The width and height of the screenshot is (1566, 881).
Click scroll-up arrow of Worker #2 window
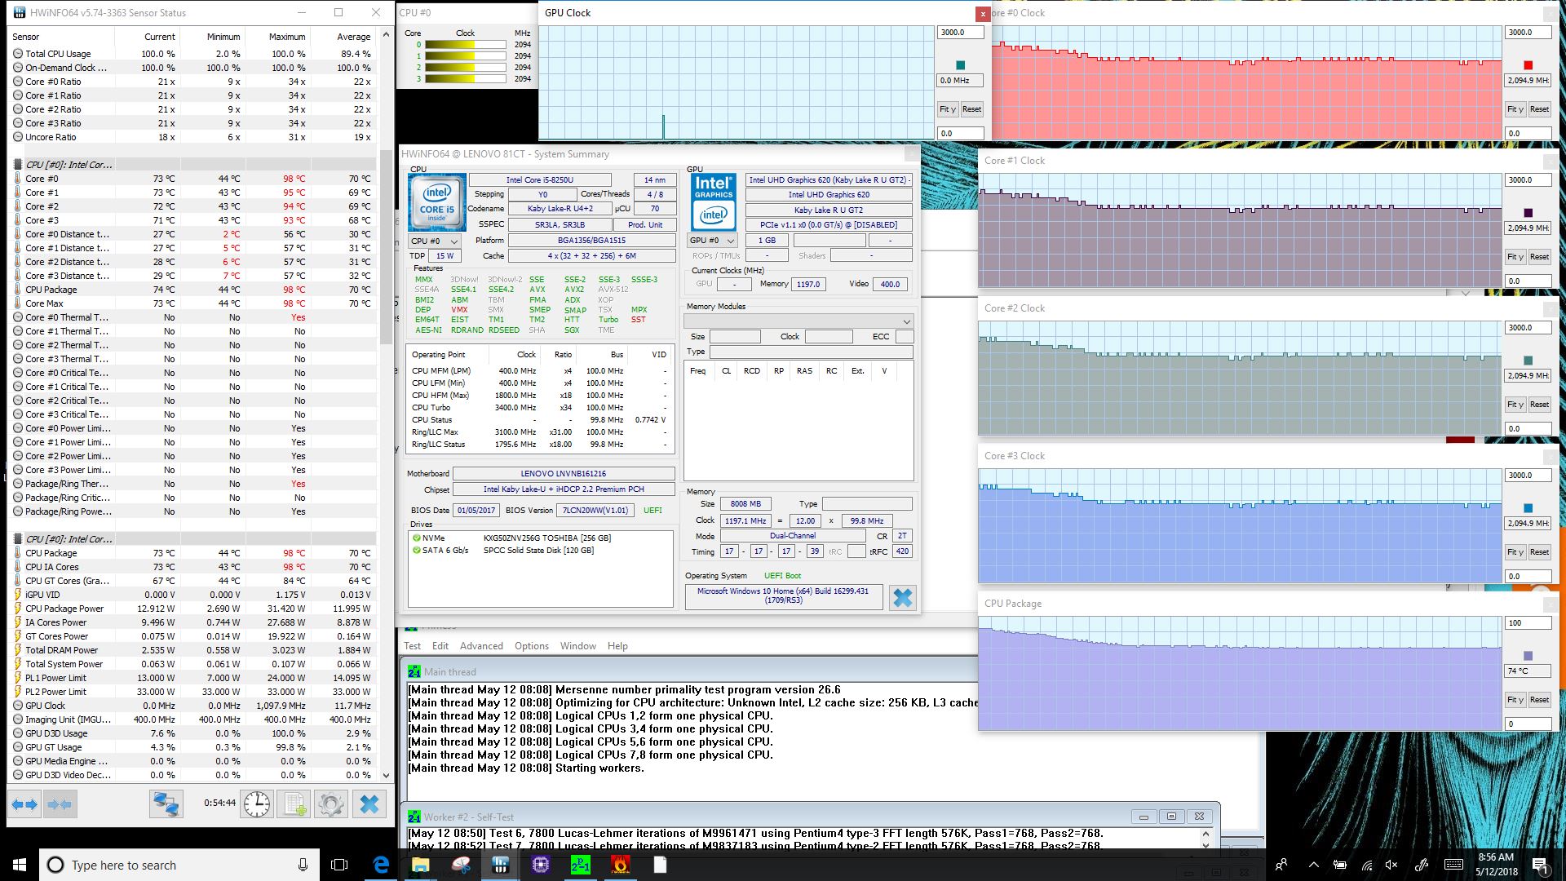[1205, 834]
